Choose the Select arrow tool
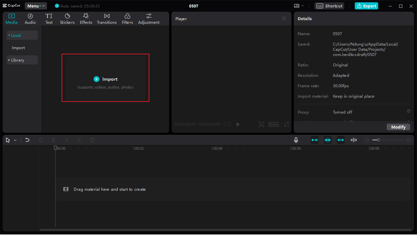The width and height of the screenshot is (417, 235). [8, 140]
